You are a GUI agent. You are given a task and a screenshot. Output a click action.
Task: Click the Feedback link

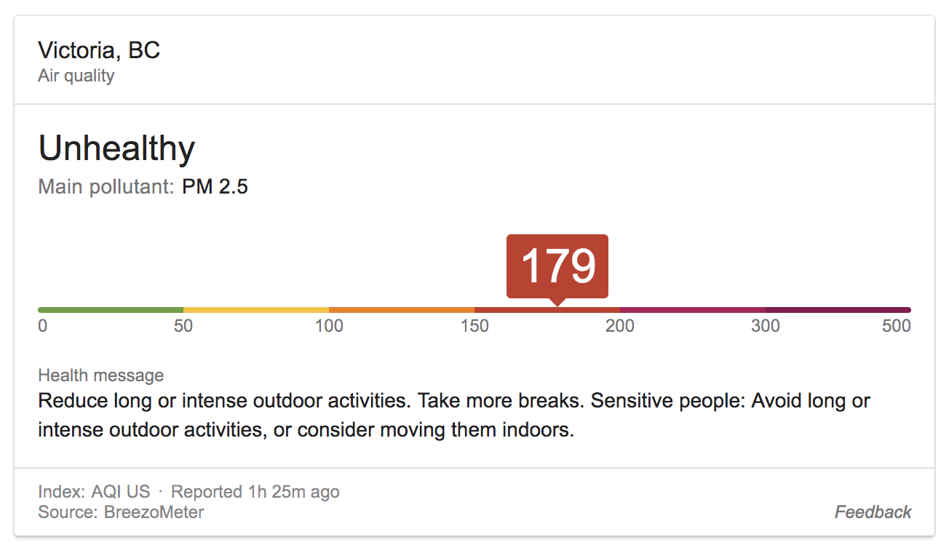pos(873,512)
